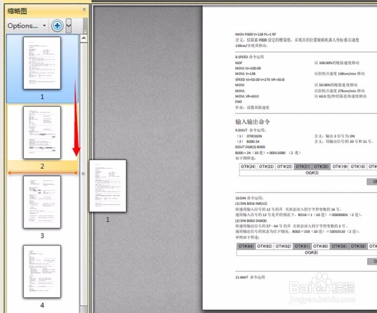The height and width of the screenshot is (313, 377).
Task: Close the thumbnails panel
Action: (x=84, y=9)
